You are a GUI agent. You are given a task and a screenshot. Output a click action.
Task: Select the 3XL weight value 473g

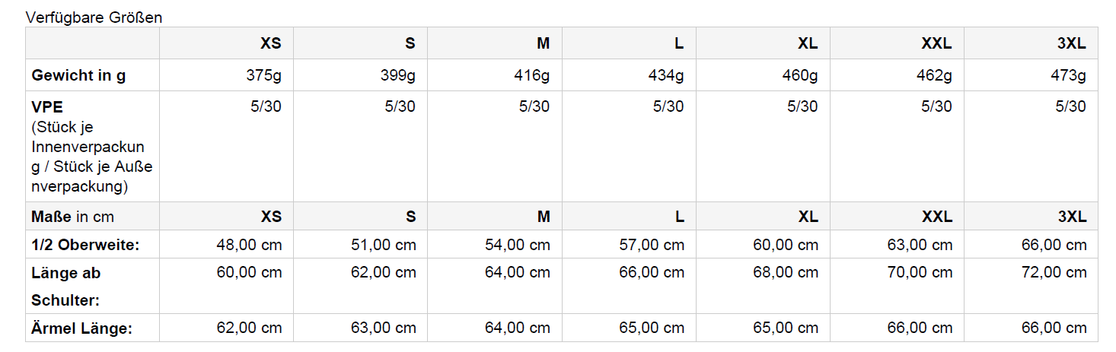(x=1068, y=75)
